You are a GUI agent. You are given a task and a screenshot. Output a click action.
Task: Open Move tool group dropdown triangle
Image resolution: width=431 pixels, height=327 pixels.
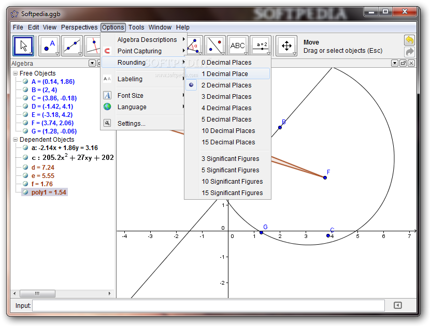(31, 53)
